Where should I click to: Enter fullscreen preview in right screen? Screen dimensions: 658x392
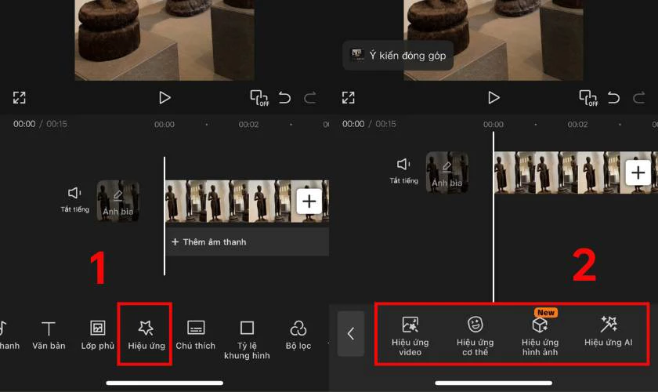click(x=349, y=97)
